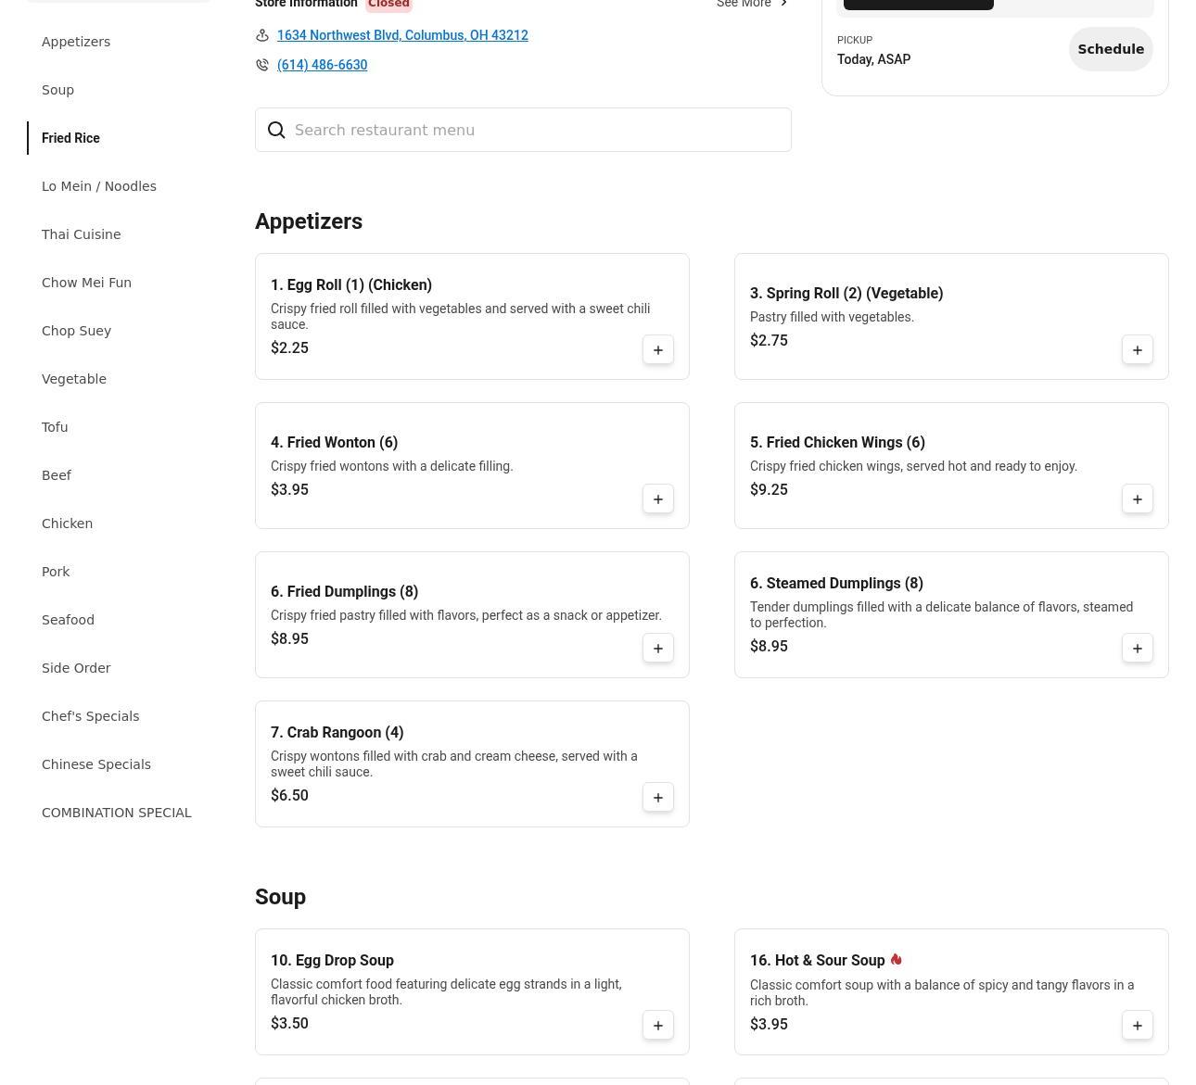This screenshot has width=1196, height=1085.
Task: Jump to Beef category
Action: [x=57, y=475]
